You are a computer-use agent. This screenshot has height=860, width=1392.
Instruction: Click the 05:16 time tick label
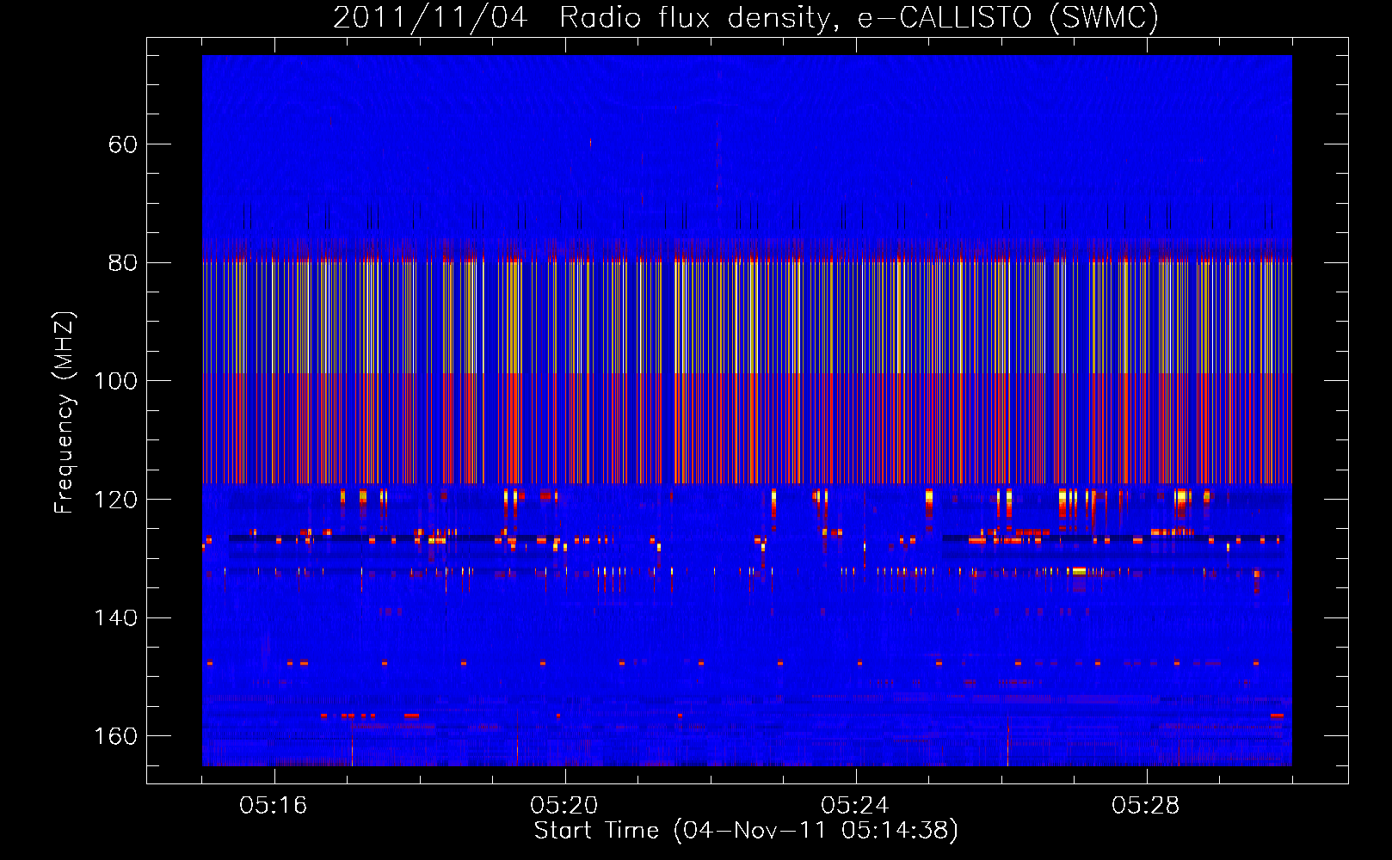(274, 806)
